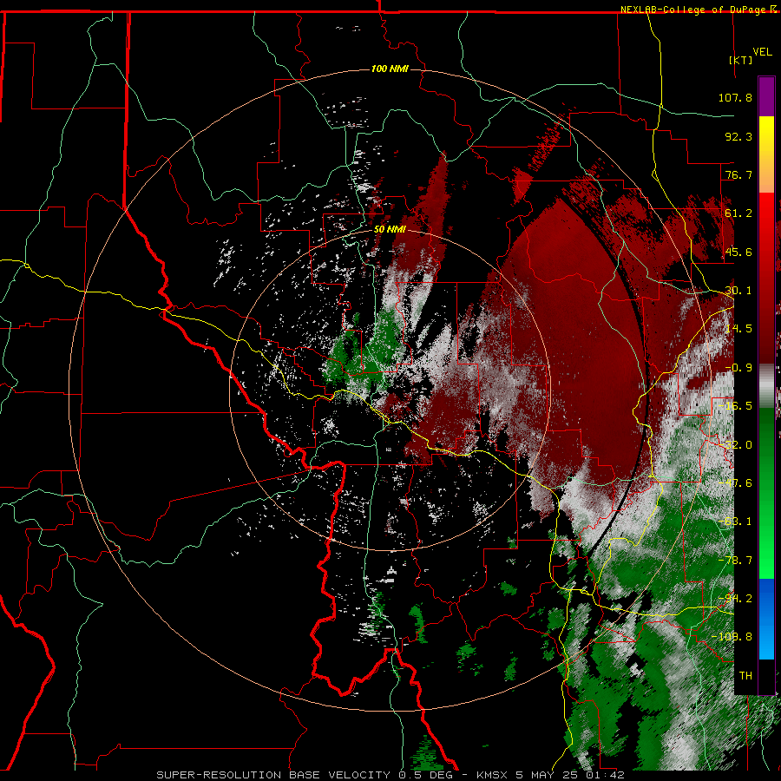
Task: Select the -47.6 scale value
Action: pyautogui.click(x=735, y=483)
